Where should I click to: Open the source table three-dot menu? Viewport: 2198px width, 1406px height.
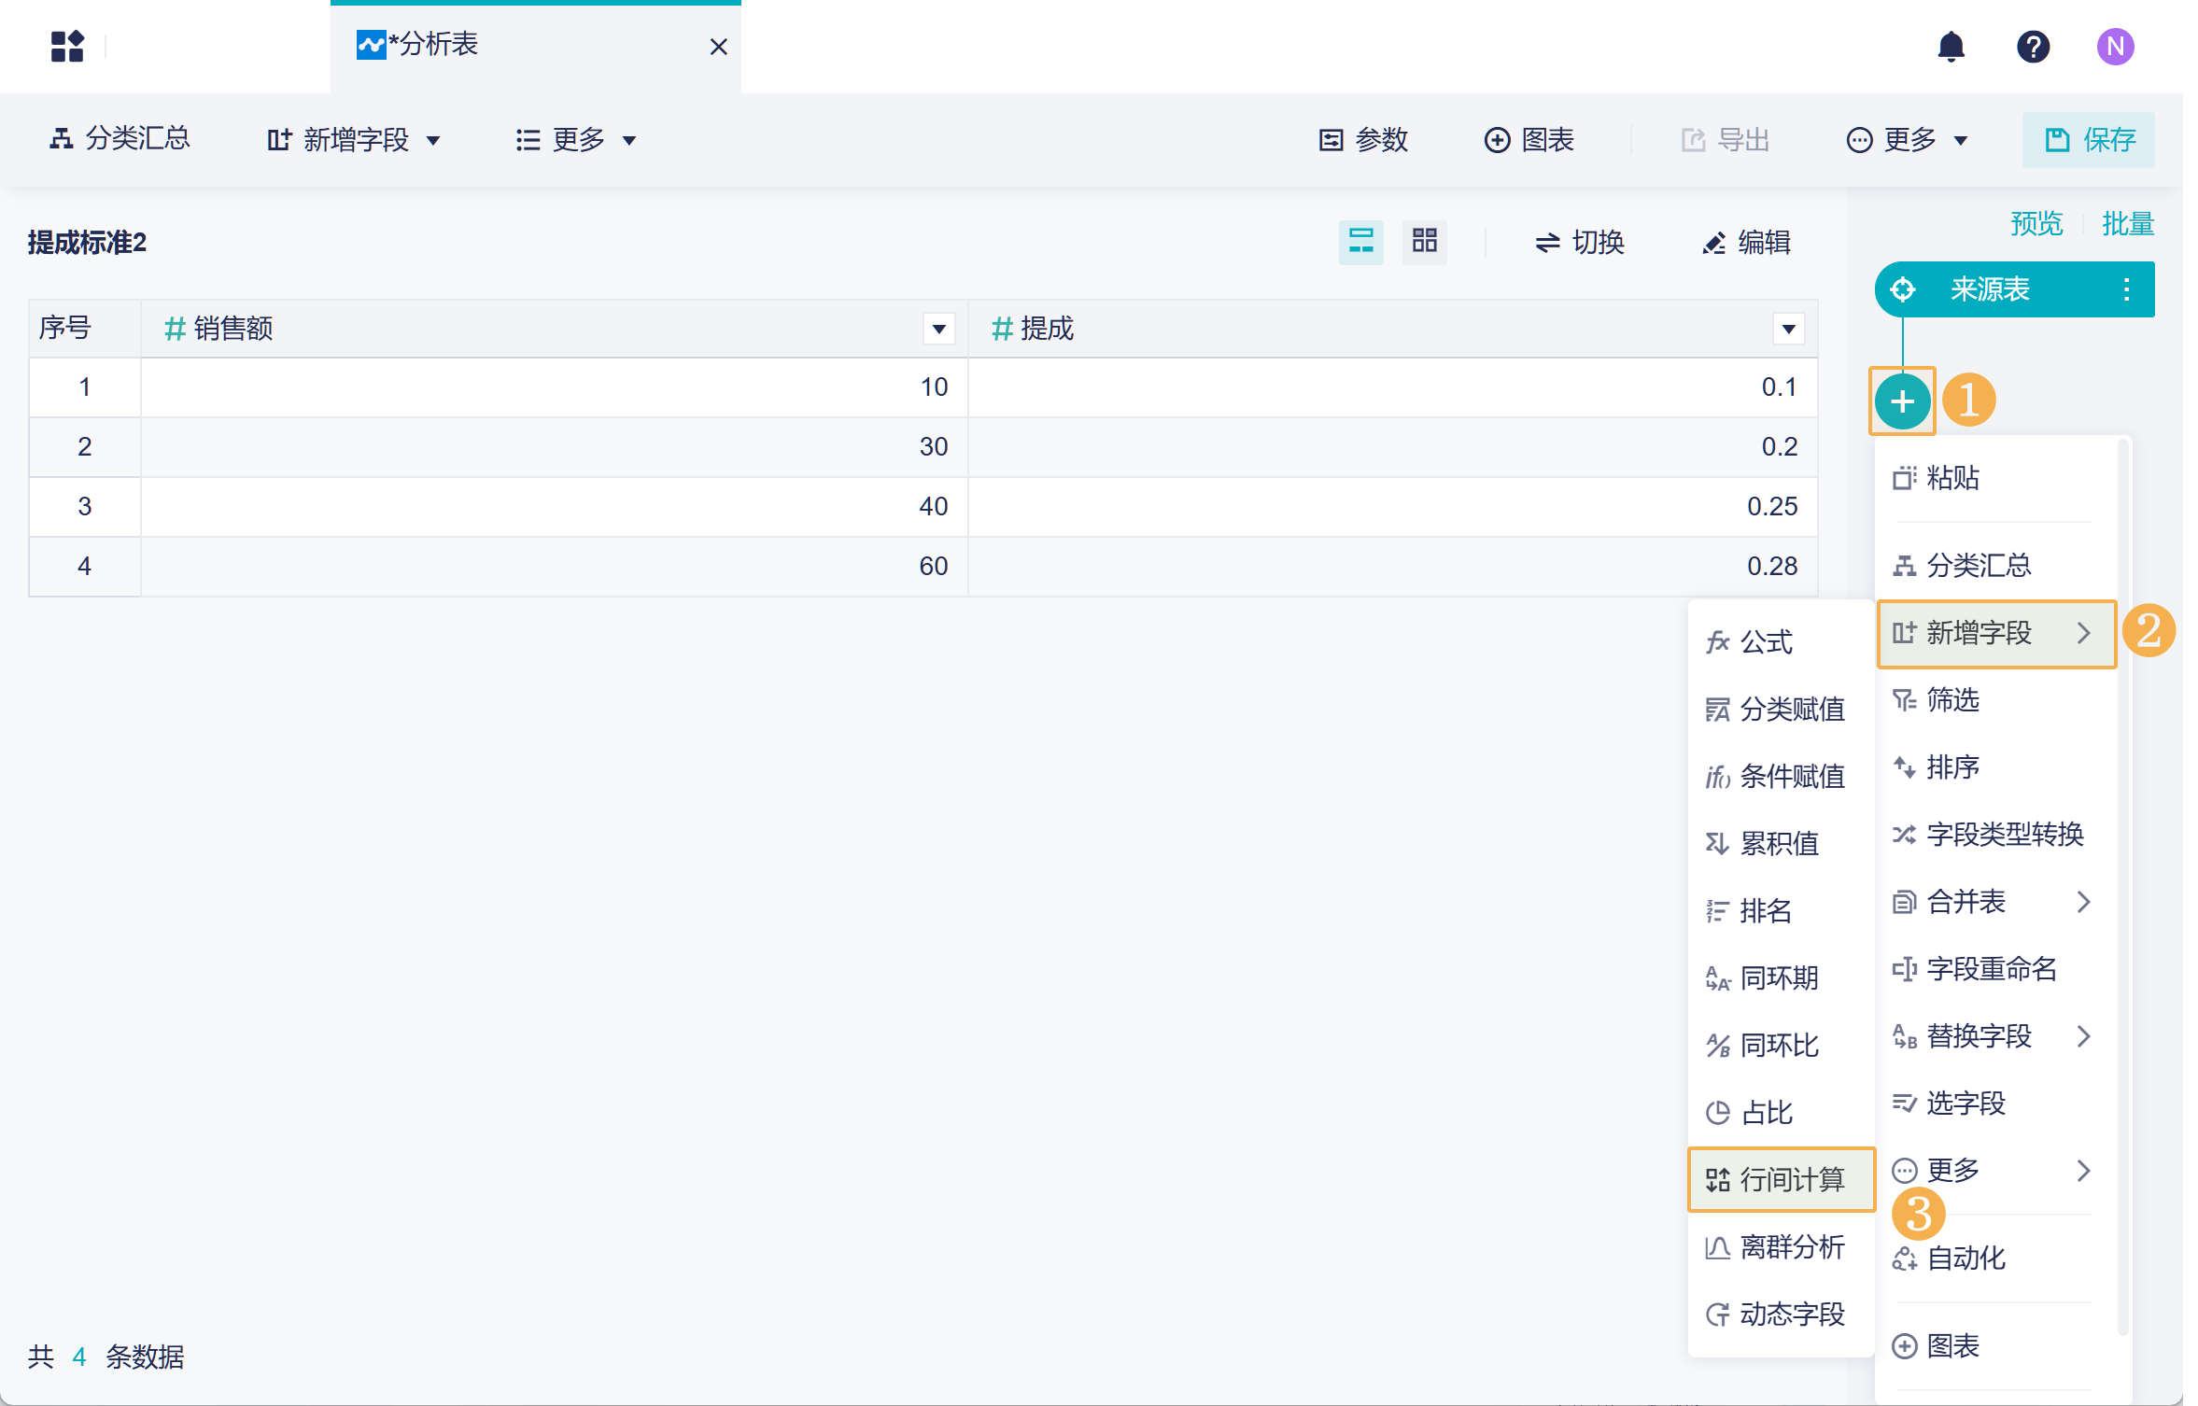[x=2126, y=289]
